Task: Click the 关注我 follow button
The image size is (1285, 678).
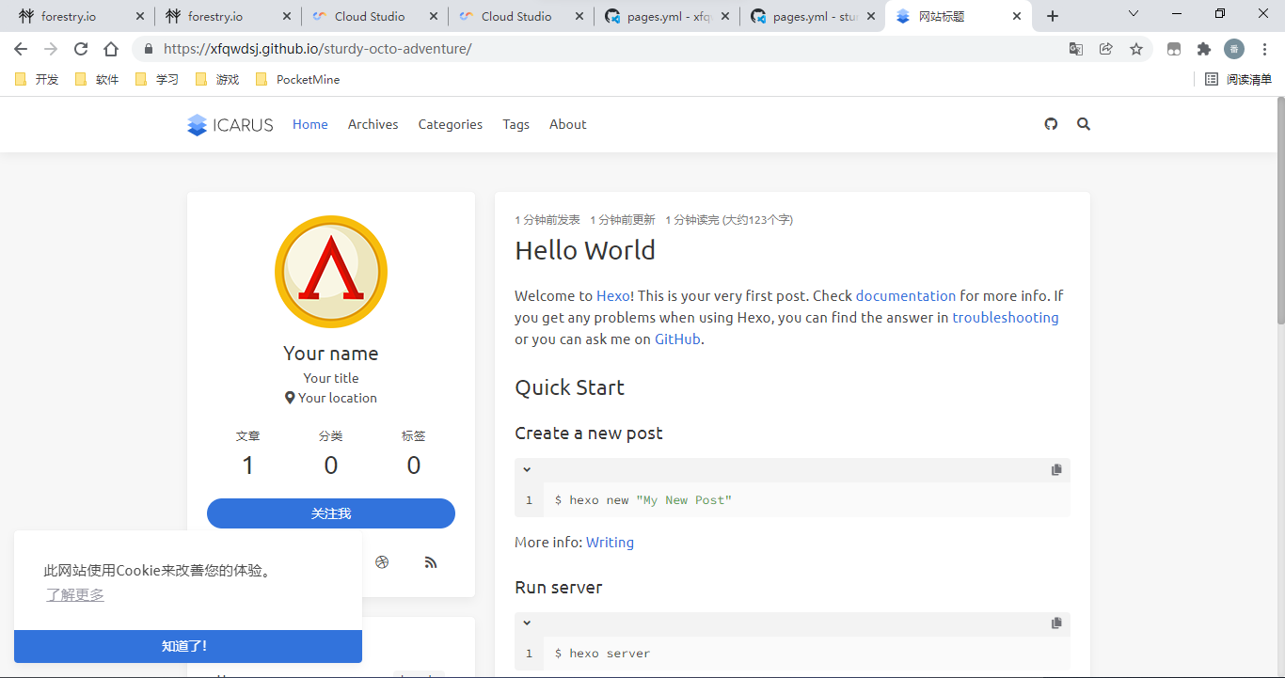Action: click(x=331, y=513)
